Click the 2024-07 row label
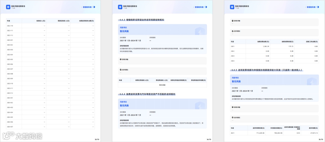Screen dimensions: 325x142 10,127
